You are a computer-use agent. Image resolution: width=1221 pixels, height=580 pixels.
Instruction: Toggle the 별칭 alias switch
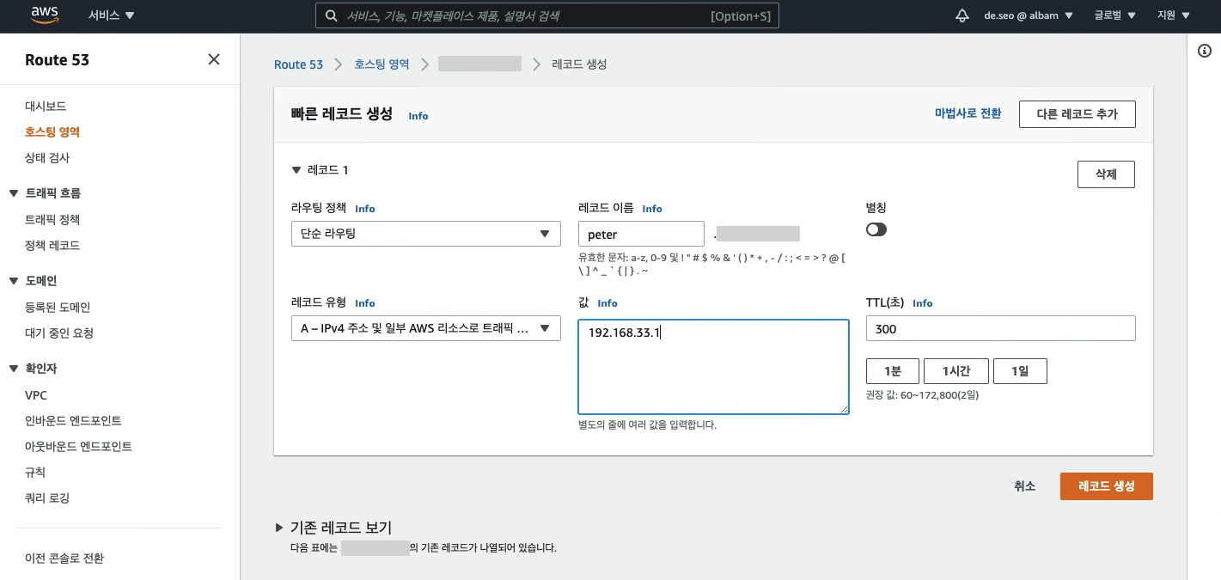pos(876,229)
